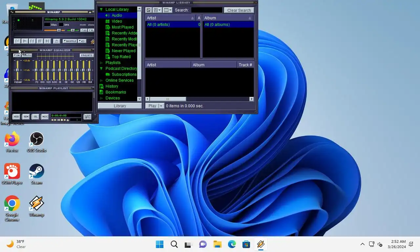Screen dimensions: 420x252
Task: Select Audio in the library tree
Action: [117, 15]
